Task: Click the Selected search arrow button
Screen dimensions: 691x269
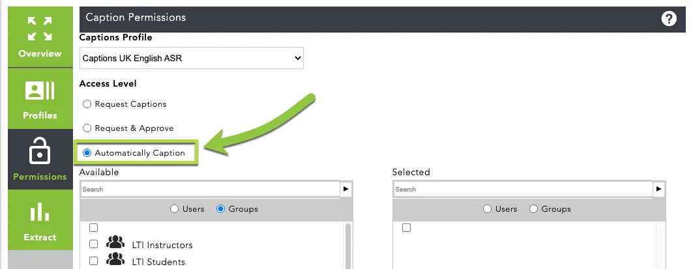Action: pos(659,189)
